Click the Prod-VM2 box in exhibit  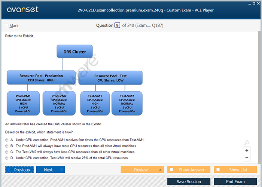[59, 103]
